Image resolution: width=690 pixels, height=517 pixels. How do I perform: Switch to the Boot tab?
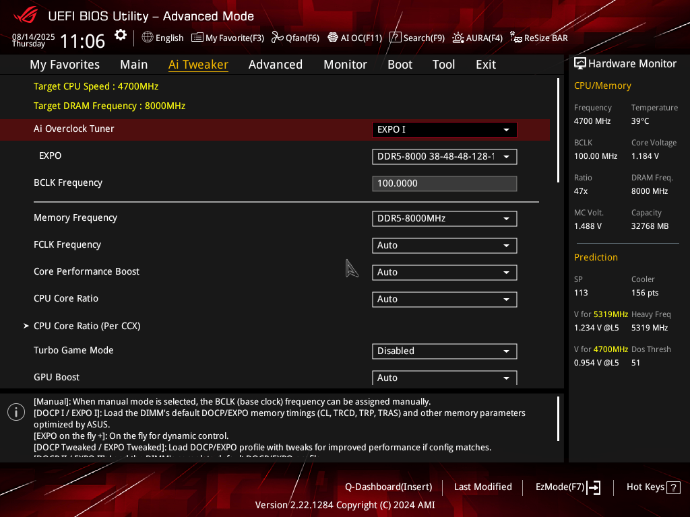click(400, 65)
